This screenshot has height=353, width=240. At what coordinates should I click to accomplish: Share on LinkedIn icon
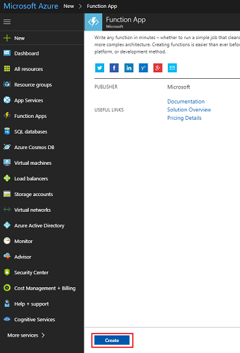click(x=129, y=68)
